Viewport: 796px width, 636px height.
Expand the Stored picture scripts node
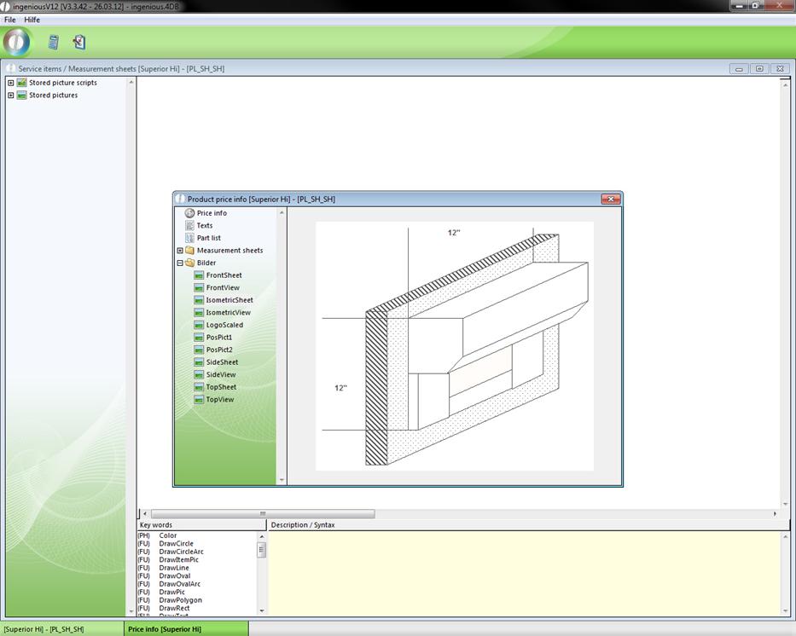coord(10,83)
